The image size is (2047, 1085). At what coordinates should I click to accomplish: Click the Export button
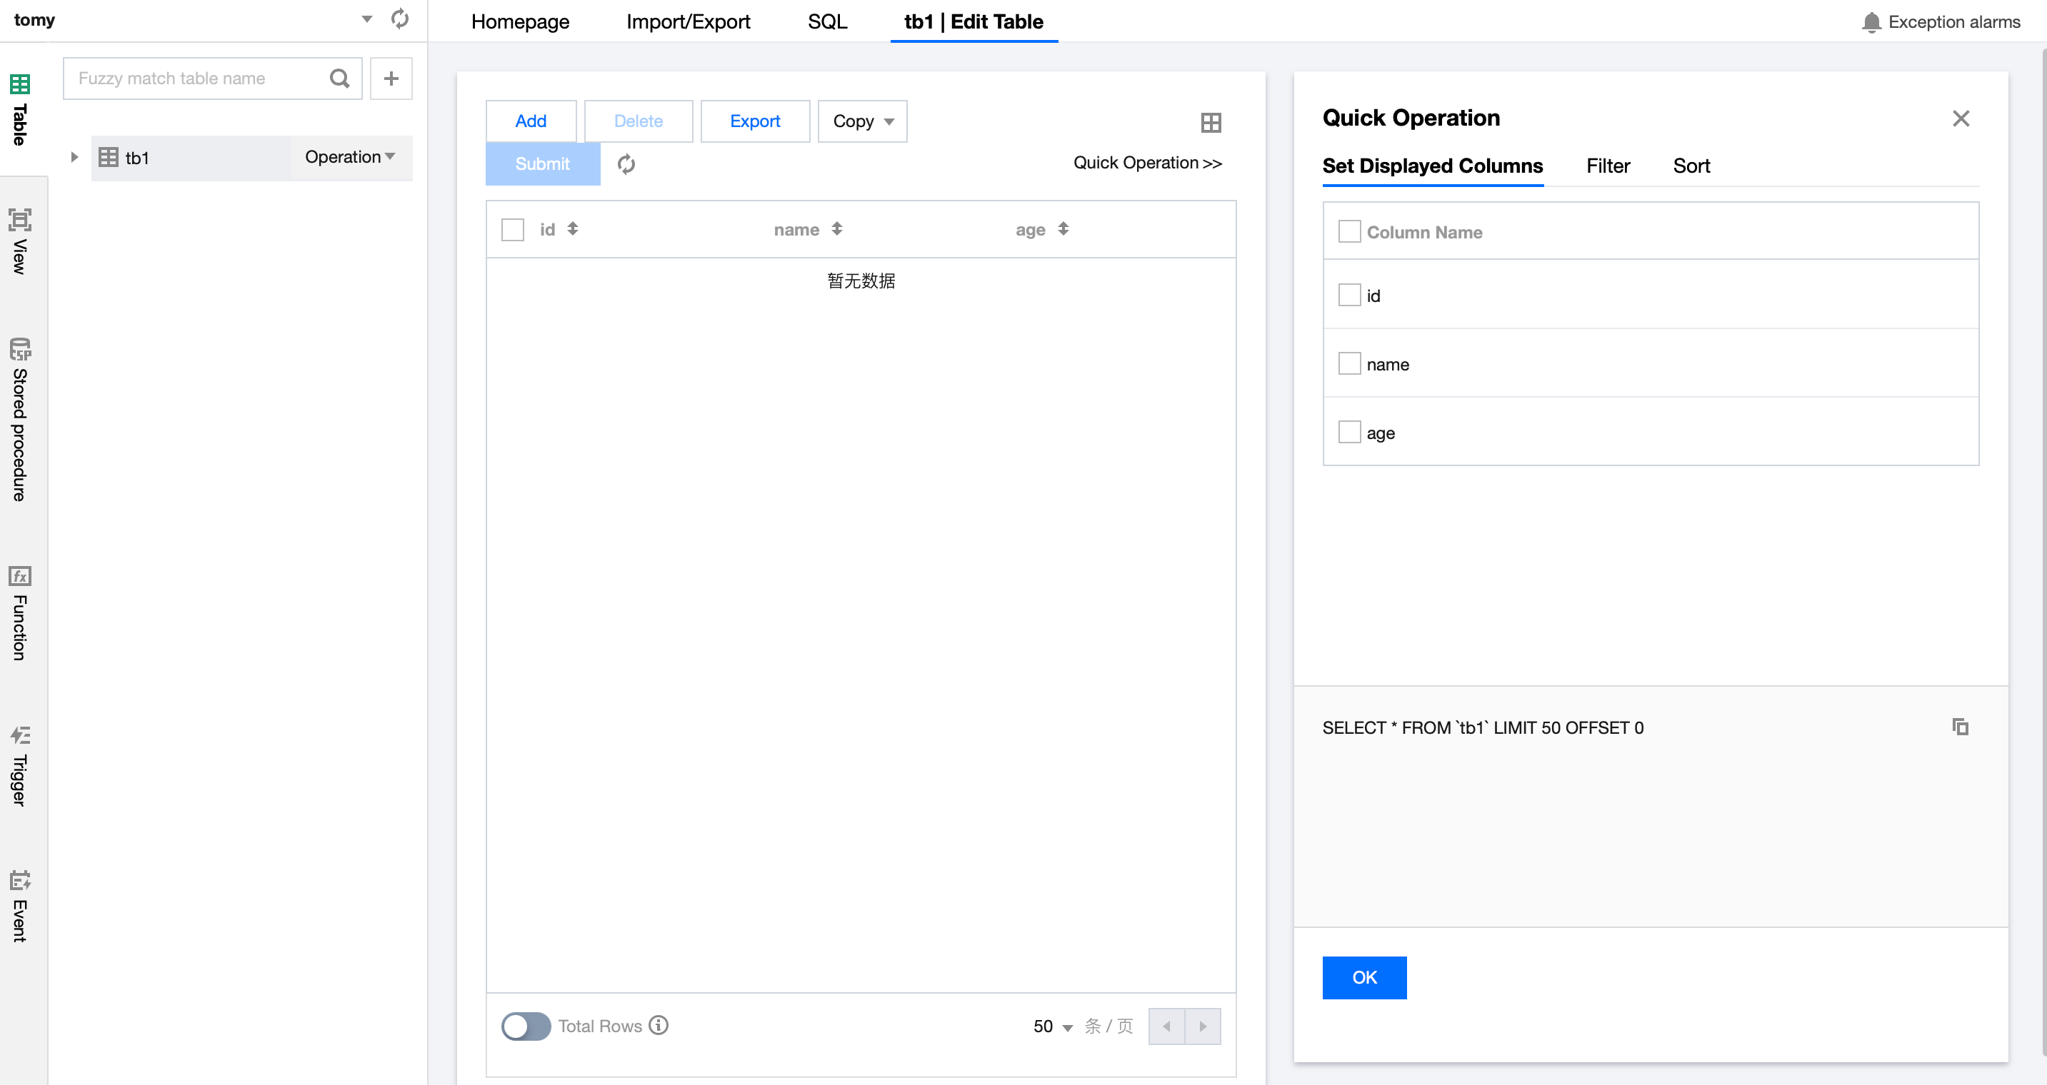(754, 121)
